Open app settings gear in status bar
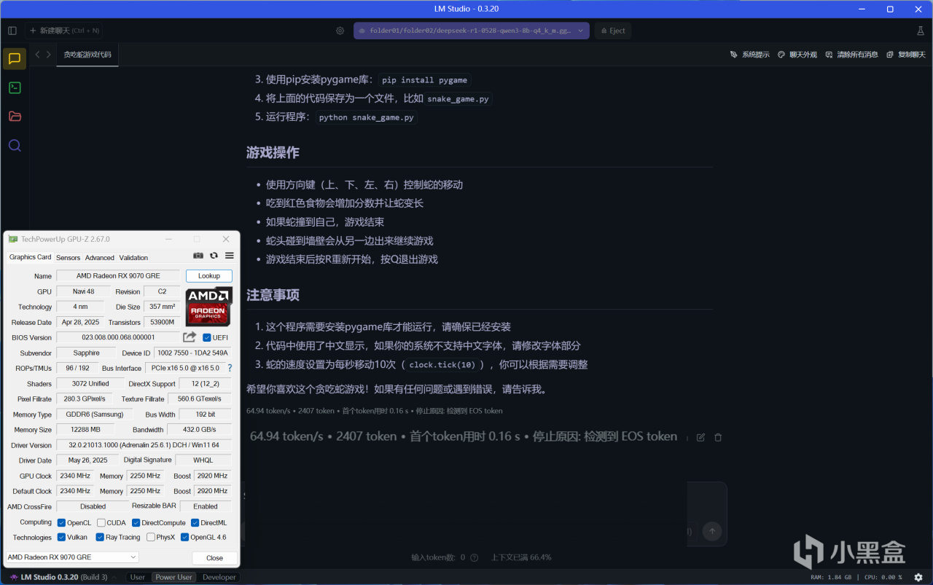The height and width of the screenshot is (585, 933). pos(918,577)
